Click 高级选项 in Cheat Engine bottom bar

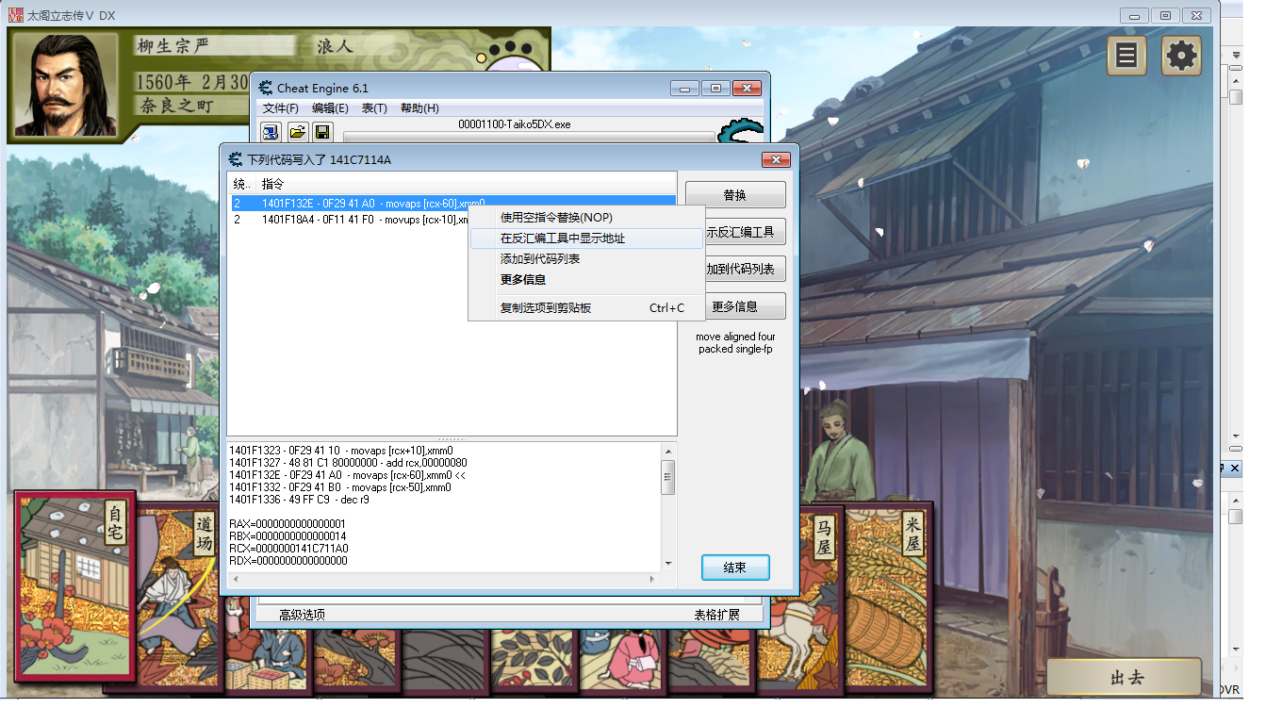click(x=303, y=615)
